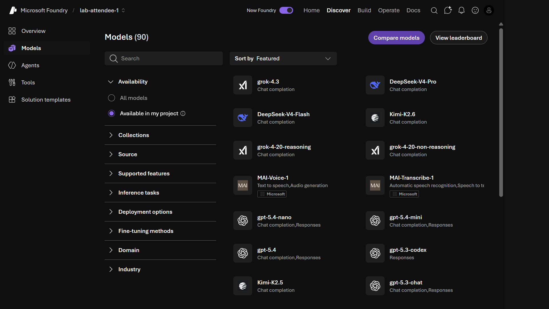
Task: Open Solution templates in sidebar
Action: point(47,100)
